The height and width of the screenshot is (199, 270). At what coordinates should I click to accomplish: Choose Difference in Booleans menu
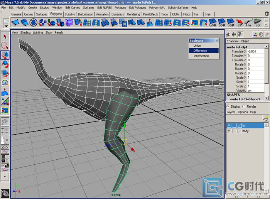204,51
